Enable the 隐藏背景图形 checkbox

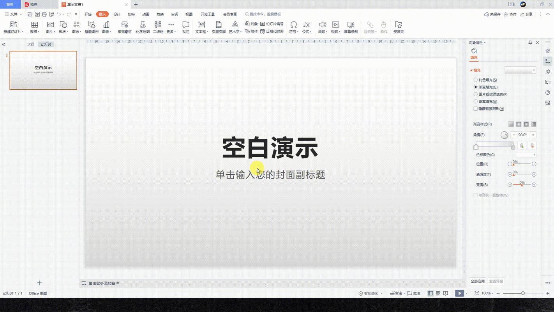point(476,109)
